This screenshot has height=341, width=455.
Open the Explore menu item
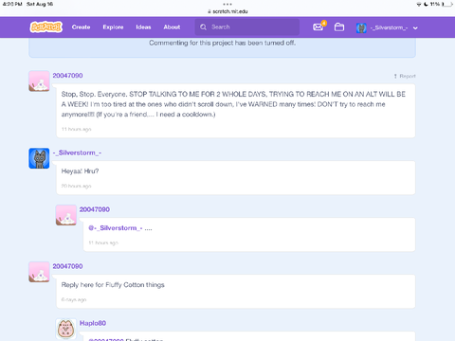[x=113, y=27]
